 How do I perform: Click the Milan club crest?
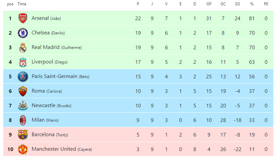tap(23, 120)
